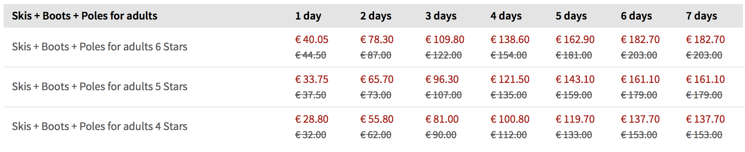The image size is (745, 152).
Task: Pick the € 81.00 three-day 4 Stars price
Action: [x=442, y=119]
